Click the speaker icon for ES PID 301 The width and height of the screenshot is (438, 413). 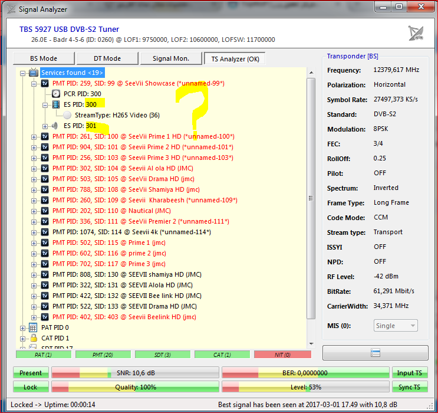(x=55, y=126)
